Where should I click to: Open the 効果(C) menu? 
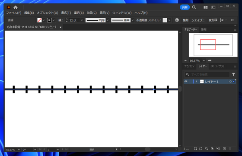tap(92, 13)
